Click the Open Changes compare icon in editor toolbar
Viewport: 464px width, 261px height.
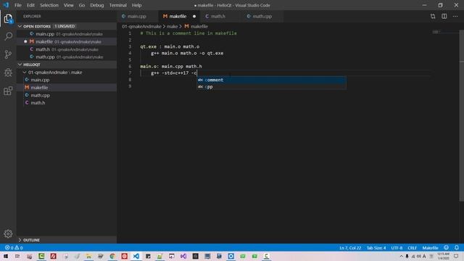[x=433, y=16]
